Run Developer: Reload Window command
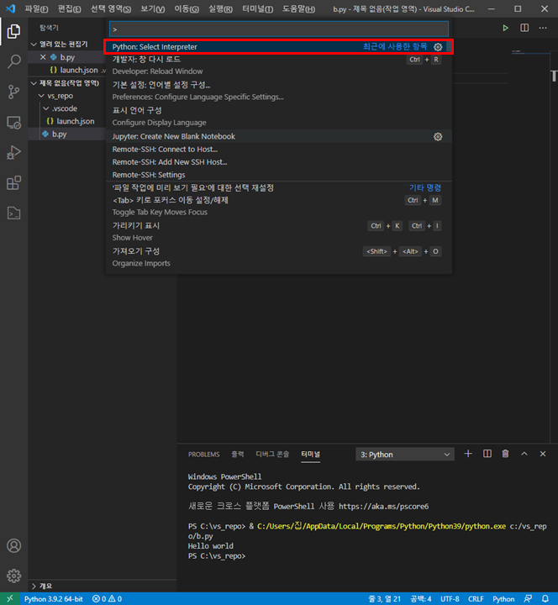The image size is (558, 605). [278, 66]
